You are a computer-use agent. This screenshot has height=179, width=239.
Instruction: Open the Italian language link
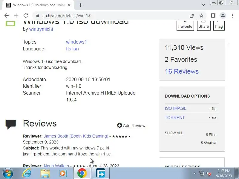72,49
